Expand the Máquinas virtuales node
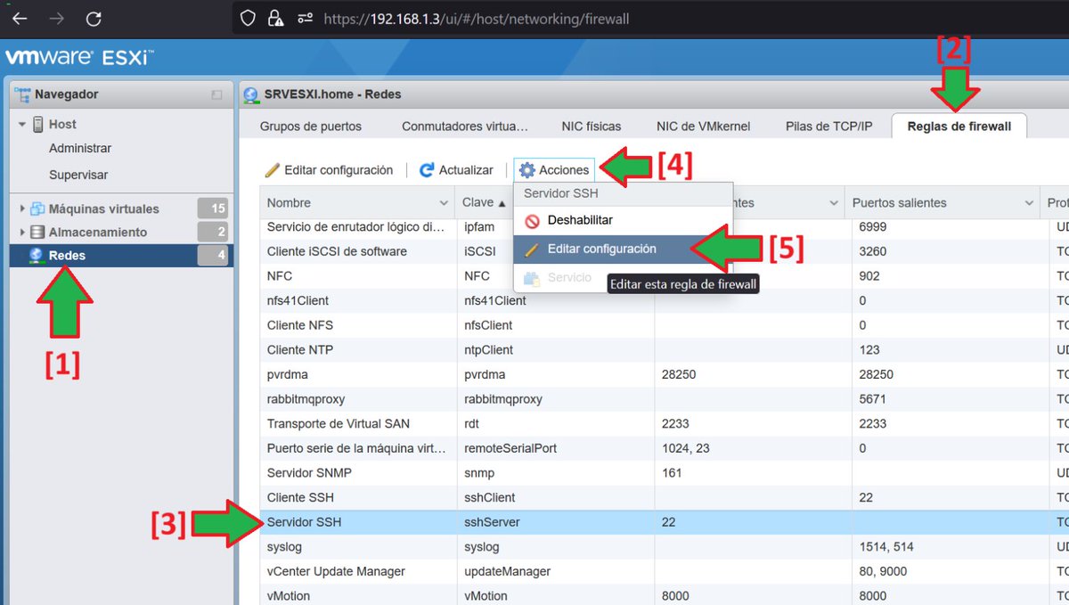Screen dimensions: 1069x605 22,208
